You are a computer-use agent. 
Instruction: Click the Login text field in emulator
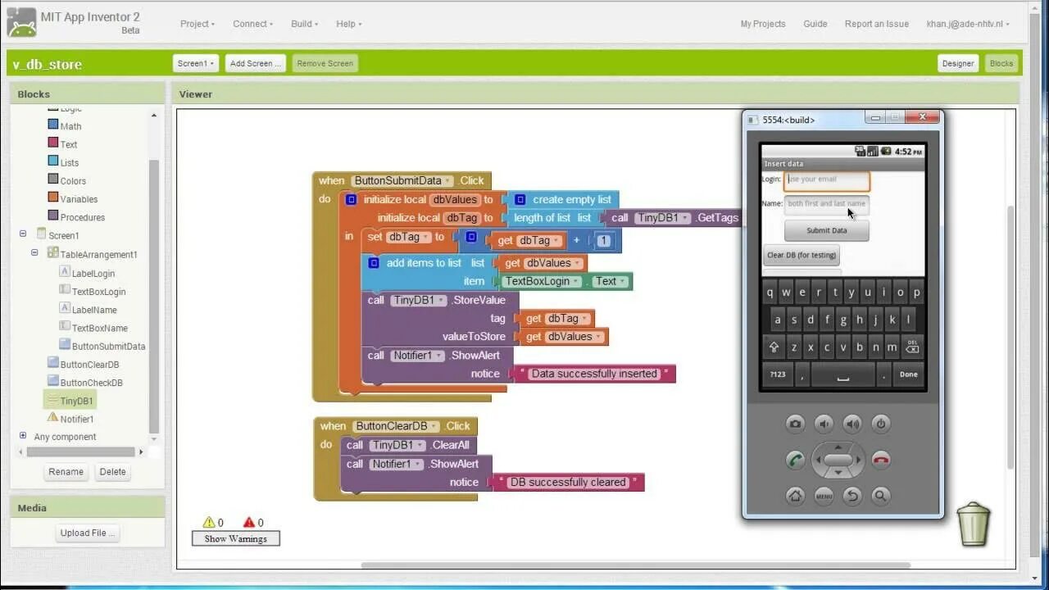pos(827,180)
